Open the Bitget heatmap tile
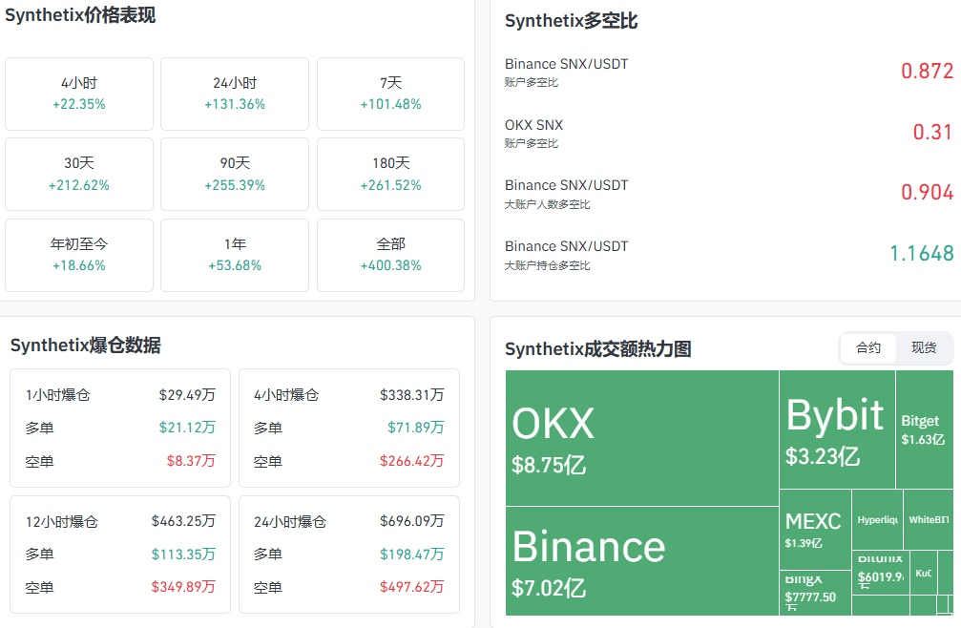Image resolution: width=961 pixels, height=628 pixels. click(924, 429)
